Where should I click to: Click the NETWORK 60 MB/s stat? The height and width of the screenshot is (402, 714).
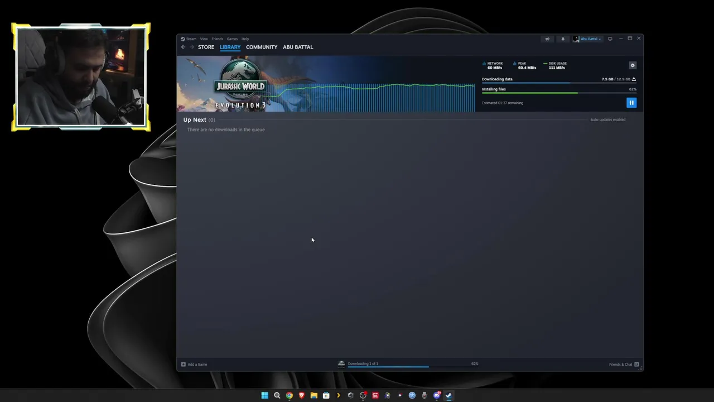point(493,66)
